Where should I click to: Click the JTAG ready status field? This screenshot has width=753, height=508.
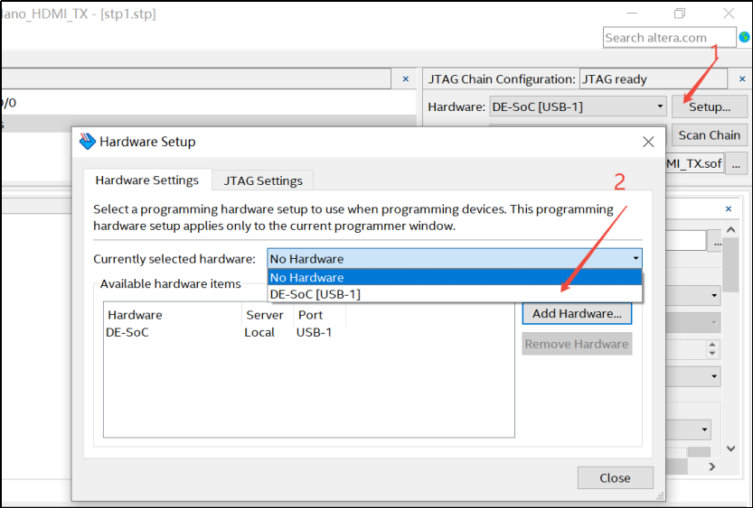[x=653, y=79]
